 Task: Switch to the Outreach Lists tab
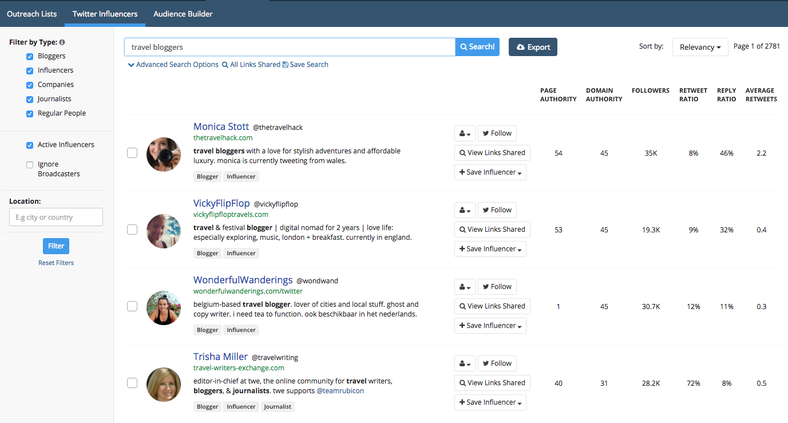click(32, 14)
